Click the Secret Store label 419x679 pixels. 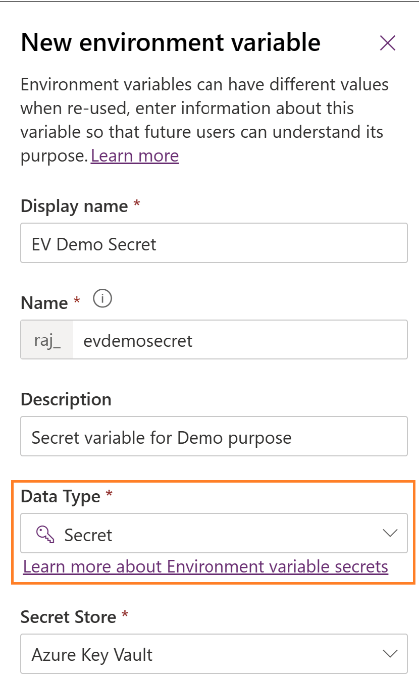coord(69,617)
